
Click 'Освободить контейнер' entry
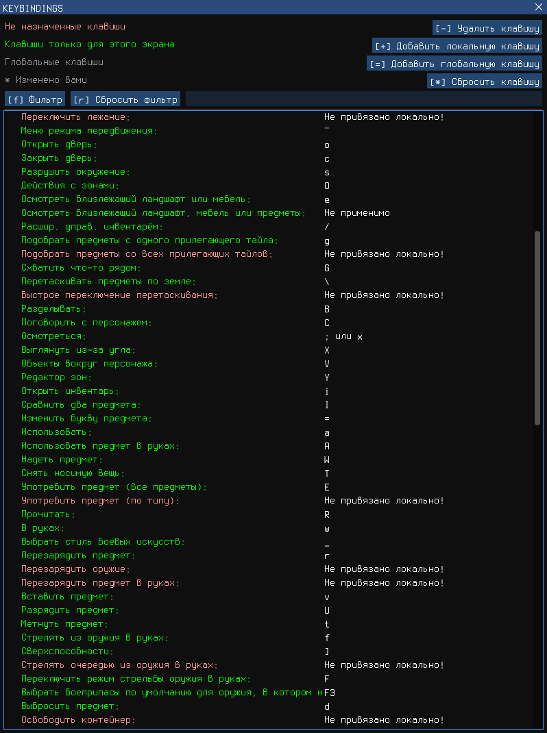click(x=78, y=720)
